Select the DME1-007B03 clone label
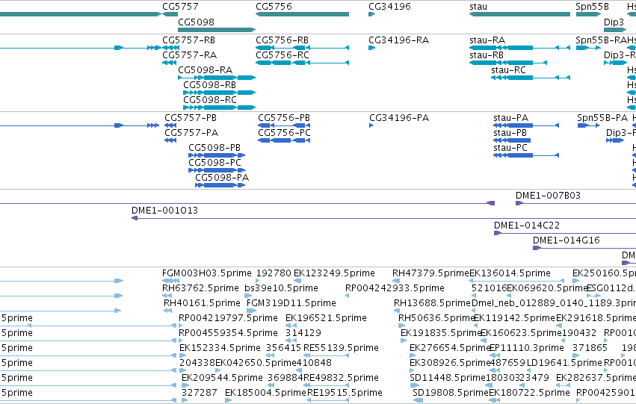The height and width of the screenshot is (404, 636). coord(548,196)
